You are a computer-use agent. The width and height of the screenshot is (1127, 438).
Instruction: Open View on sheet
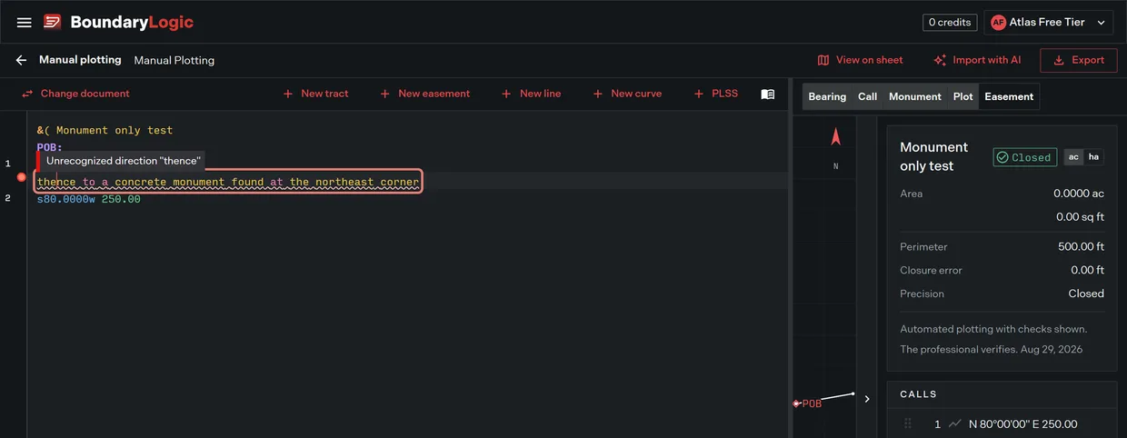click(x=860, y=60)
